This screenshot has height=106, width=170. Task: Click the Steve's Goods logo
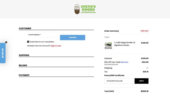click(x=85, y=9)
